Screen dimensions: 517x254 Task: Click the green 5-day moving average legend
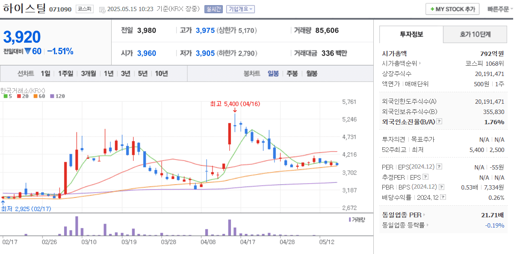tap(7, 96)
